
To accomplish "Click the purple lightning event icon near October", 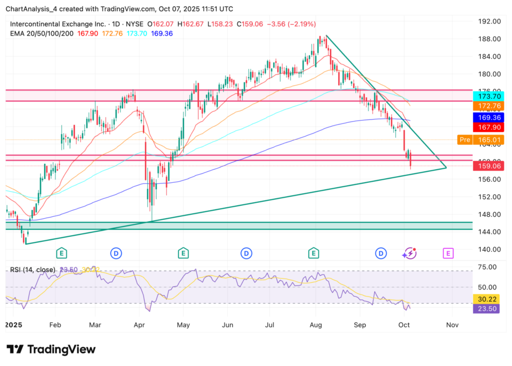I will pyautogui.click(x=409, y=253).
